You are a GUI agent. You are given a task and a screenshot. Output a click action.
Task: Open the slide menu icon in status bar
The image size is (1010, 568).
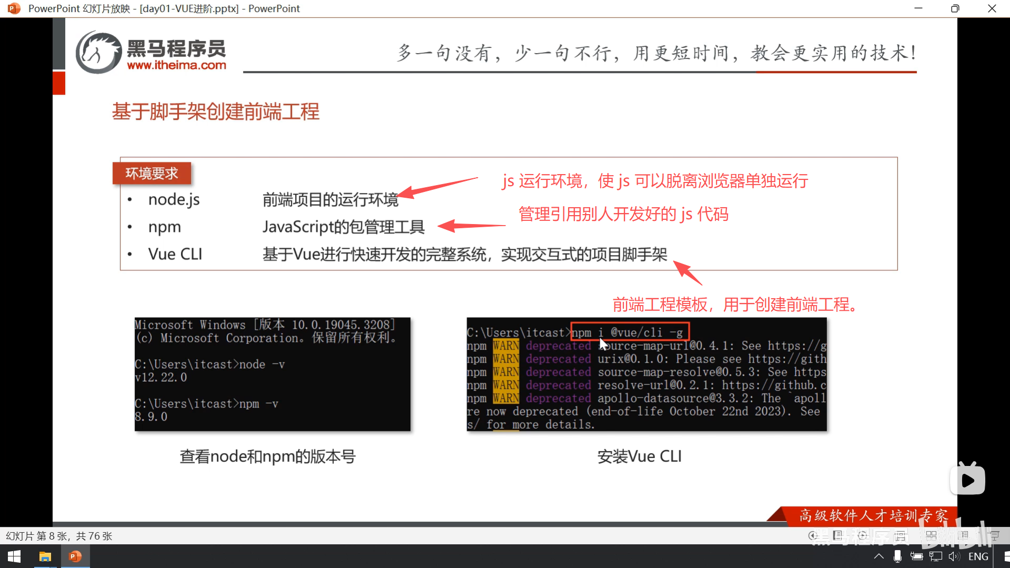tap(838, 535)
